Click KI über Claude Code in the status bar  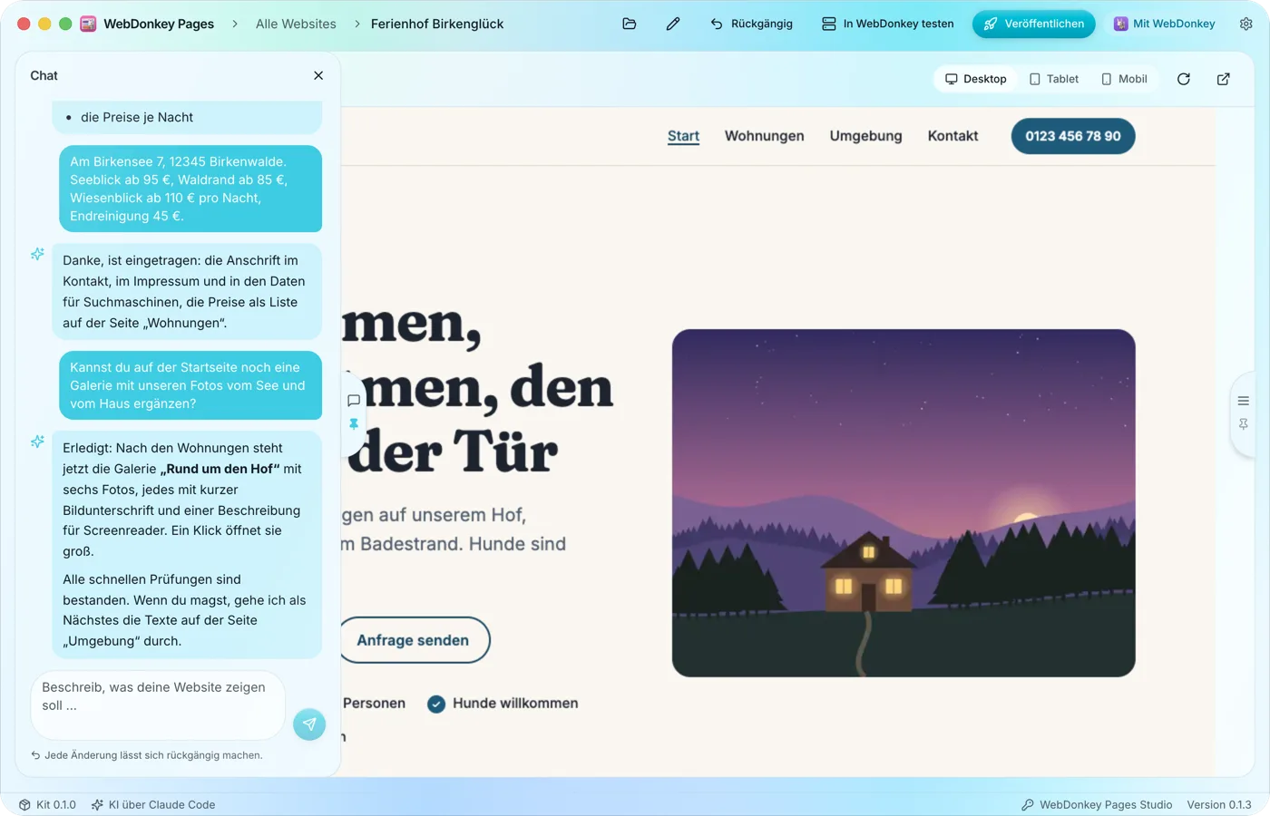pyautogui.click(x=153, y=804)
